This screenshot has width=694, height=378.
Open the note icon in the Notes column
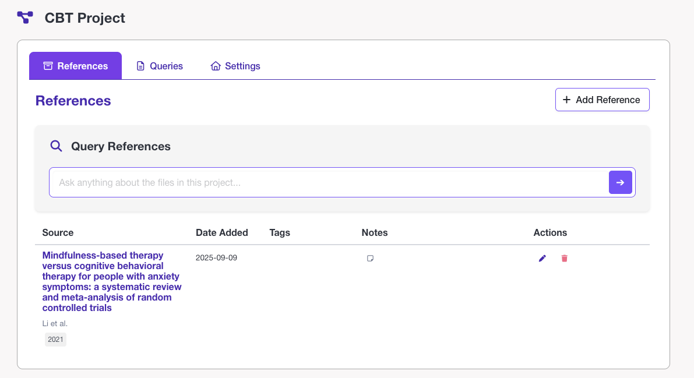[370, 259]
